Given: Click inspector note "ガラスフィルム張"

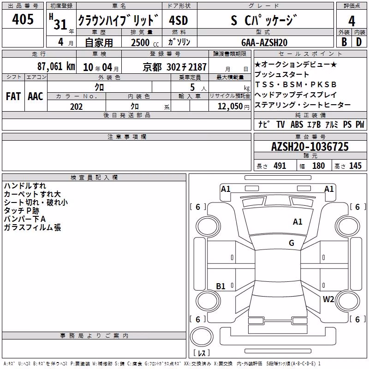Looking at the screenshot, I should coord(32,227).
